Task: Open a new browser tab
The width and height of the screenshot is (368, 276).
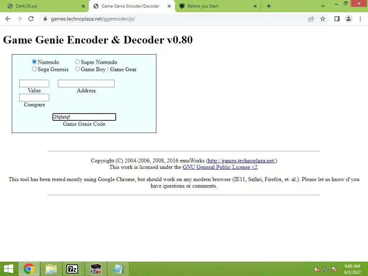Action: 269,6
